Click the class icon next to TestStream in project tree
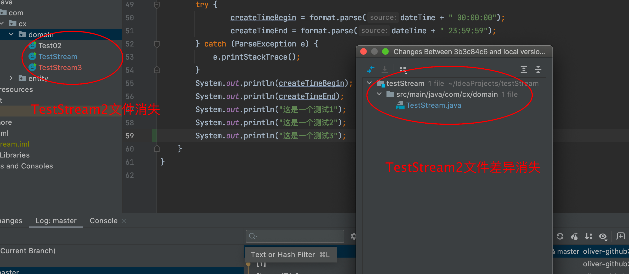Viewport: 629px width, 274px height. [33, 56]
